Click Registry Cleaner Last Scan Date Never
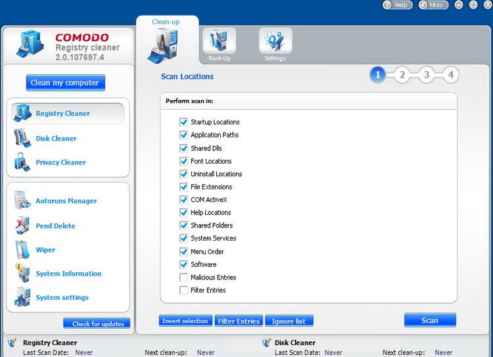Screen dimensions: 493x357 tap(84, 352)
